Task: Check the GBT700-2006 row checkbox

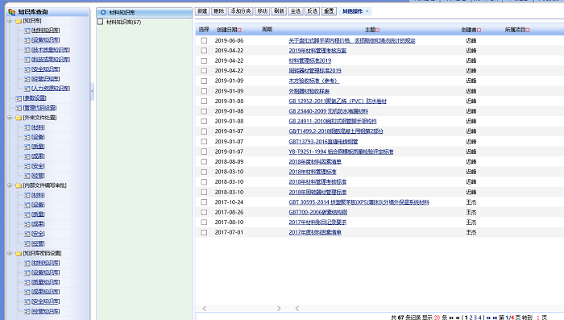Action: [204, 212]
